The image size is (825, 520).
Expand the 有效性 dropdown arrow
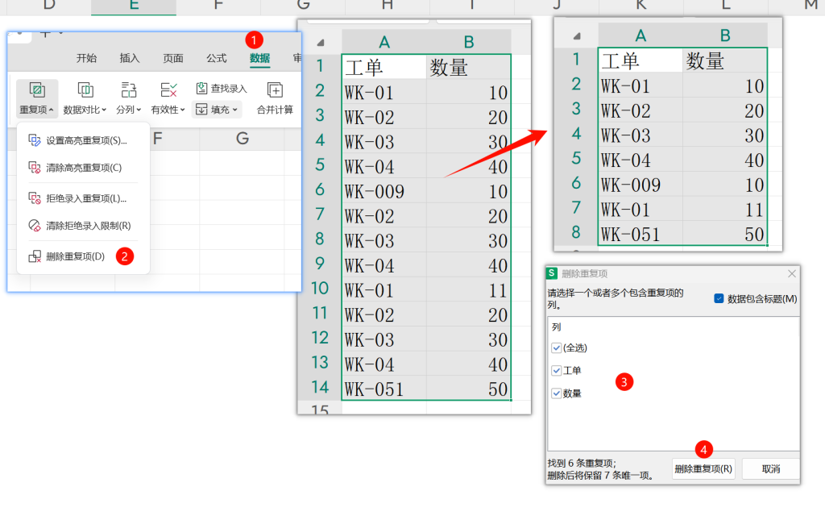point(183,110)
